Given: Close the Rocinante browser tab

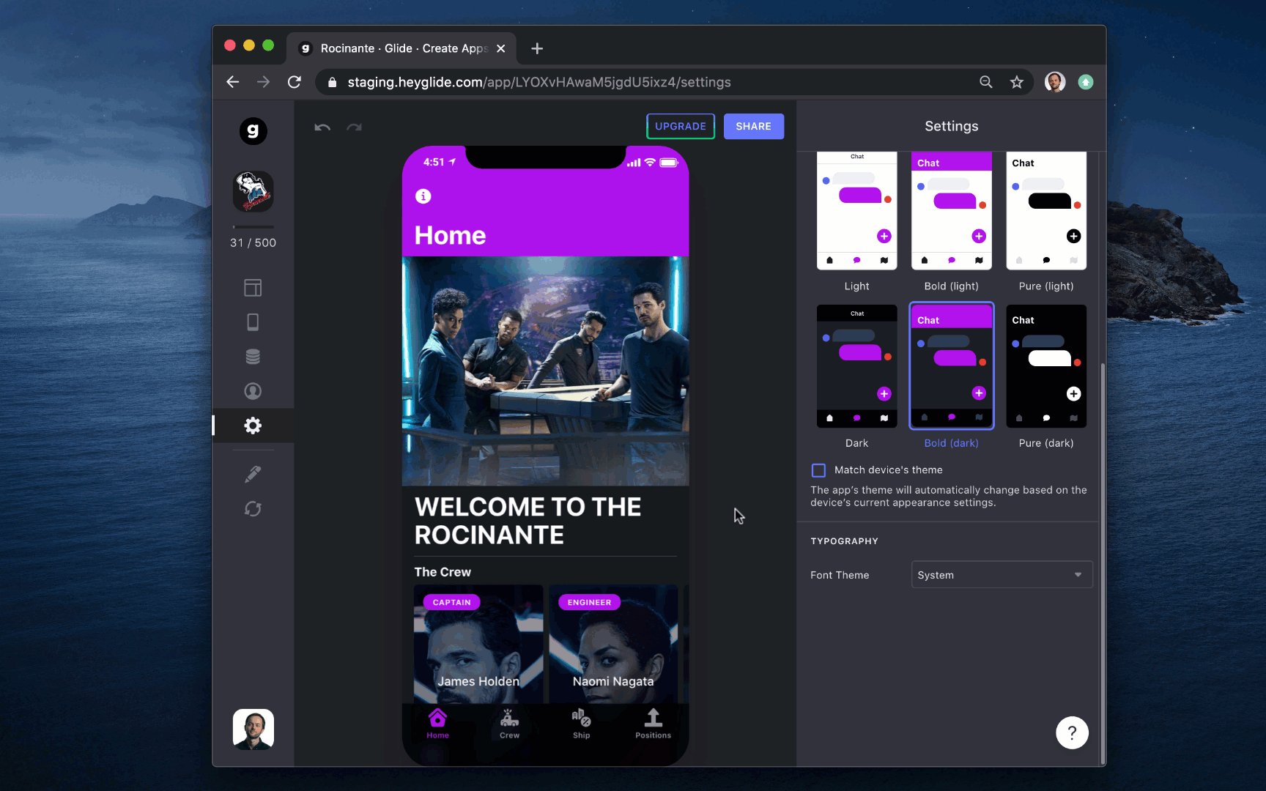Looking at the screenshot, I should point(501,48).
